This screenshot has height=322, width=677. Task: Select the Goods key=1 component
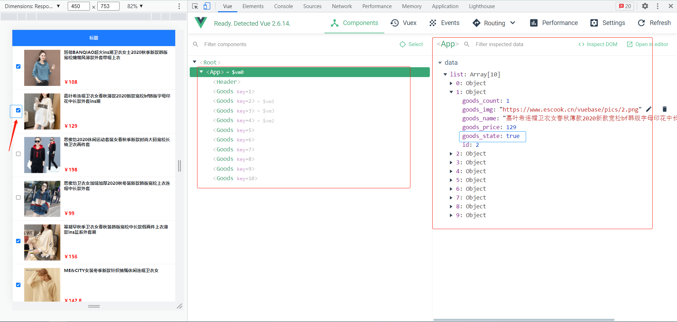point(233,91)
